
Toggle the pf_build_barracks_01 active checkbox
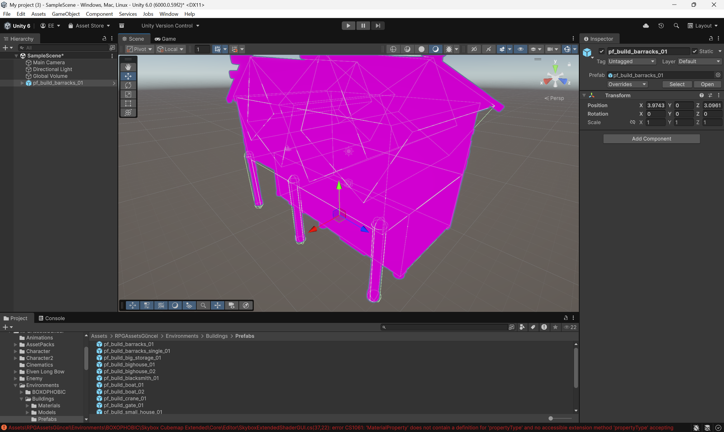coord(601,52)
